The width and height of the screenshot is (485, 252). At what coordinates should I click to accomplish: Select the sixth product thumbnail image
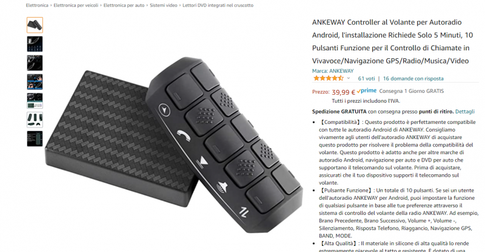(35, 120)
